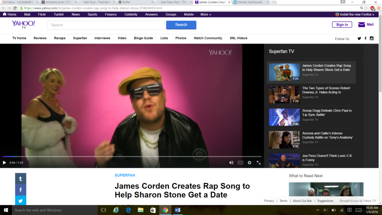The height and width of the screenshot is (215, 382).
Task: Select Snoop Dogg Lip Sync Battle thumbnail
Action: point(284,117)
